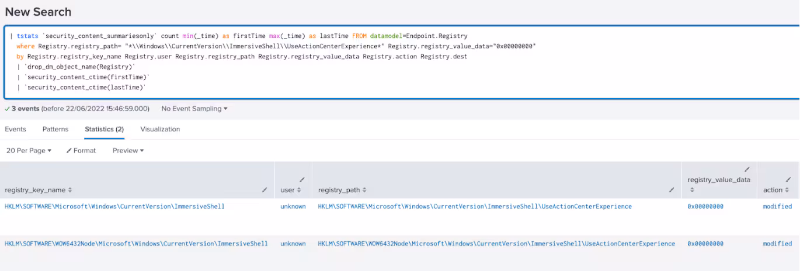Click the edit pencil above action column

tap(788, 179)
